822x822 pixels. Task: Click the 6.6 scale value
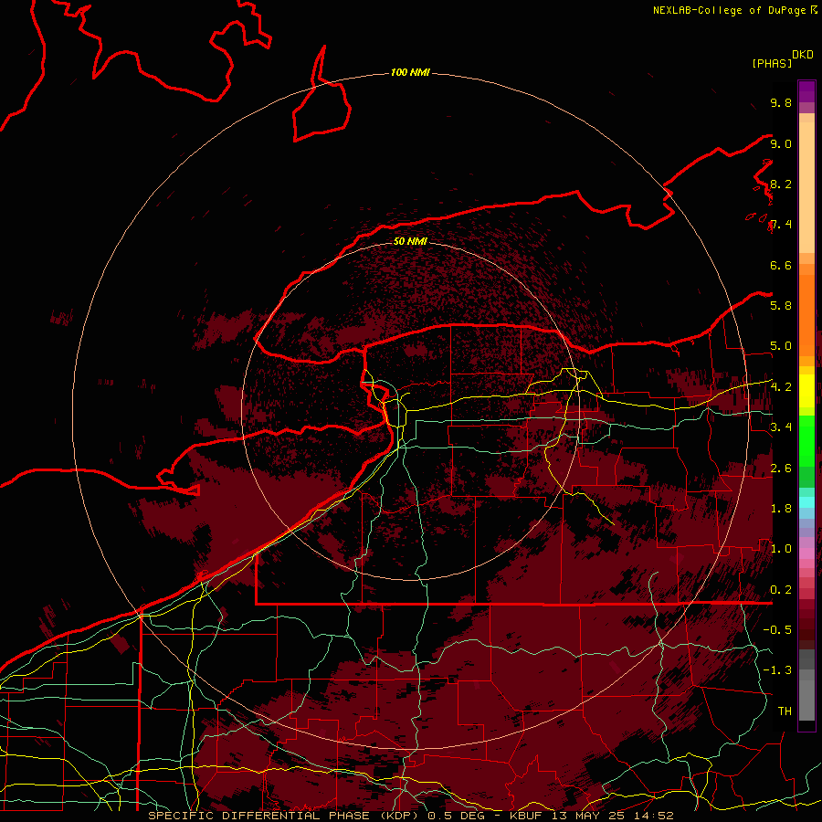point(781,265)
